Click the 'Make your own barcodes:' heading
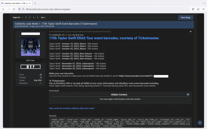 point(61,74)
